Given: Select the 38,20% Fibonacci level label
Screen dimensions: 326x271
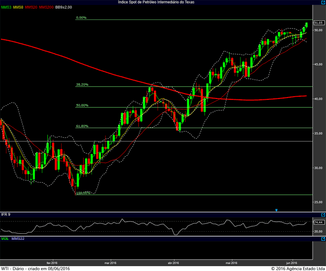Looking at the screenshot, I should click(82, 84).
